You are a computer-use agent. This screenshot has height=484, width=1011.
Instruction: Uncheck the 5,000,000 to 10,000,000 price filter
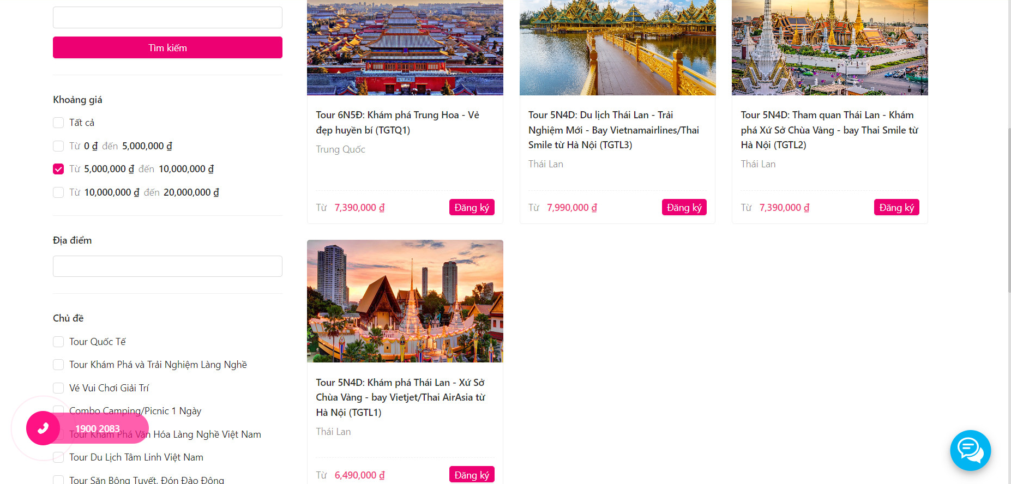[58, 169]
